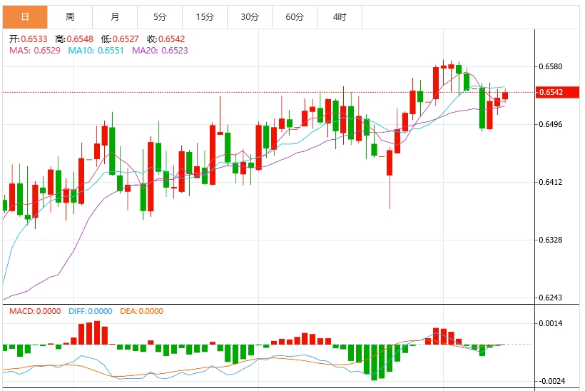Click the MACD: 0.0000 label

(x=35, y=311)
